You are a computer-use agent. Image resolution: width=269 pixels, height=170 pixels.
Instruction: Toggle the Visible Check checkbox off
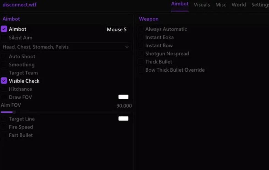[4, 81]
